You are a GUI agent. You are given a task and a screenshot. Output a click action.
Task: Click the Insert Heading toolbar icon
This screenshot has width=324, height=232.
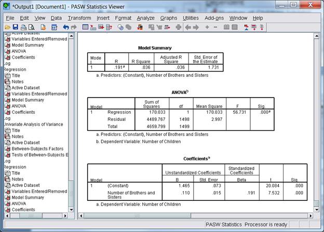[x=246, y=27]
